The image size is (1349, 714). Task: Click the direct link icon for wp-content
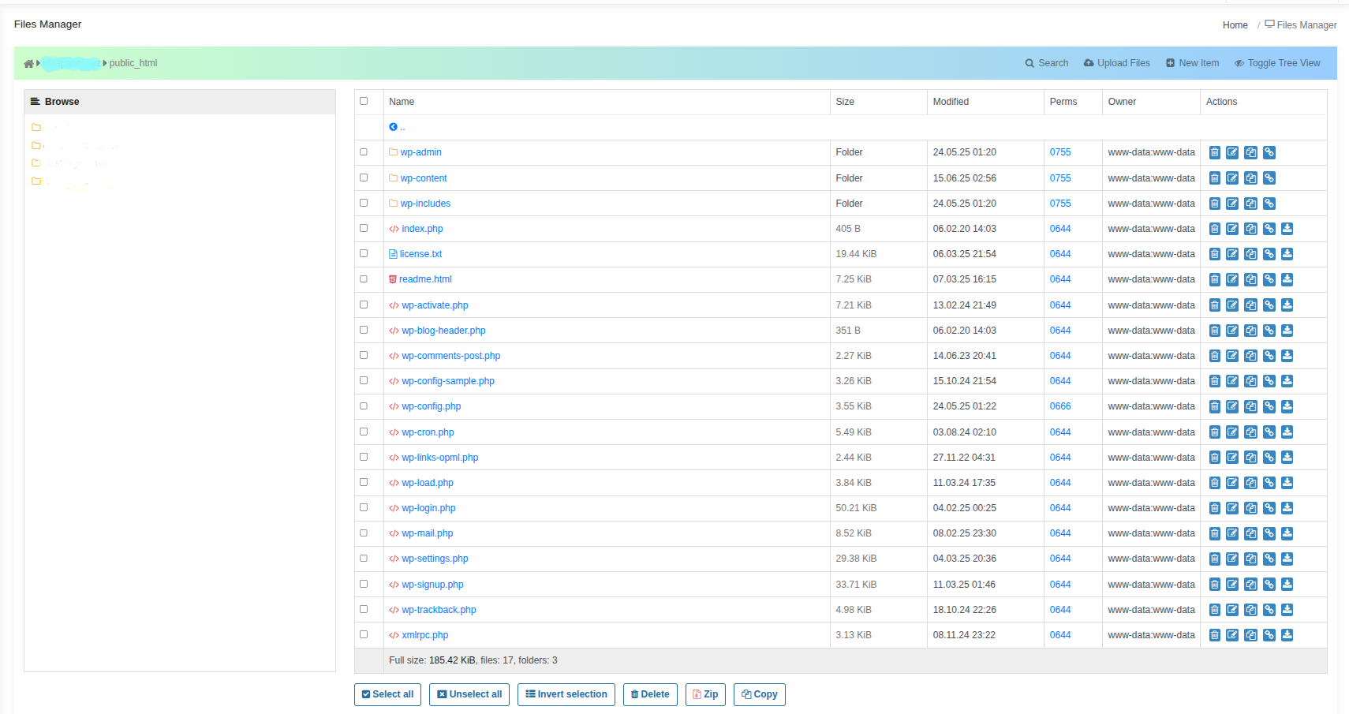(1269, 178)
